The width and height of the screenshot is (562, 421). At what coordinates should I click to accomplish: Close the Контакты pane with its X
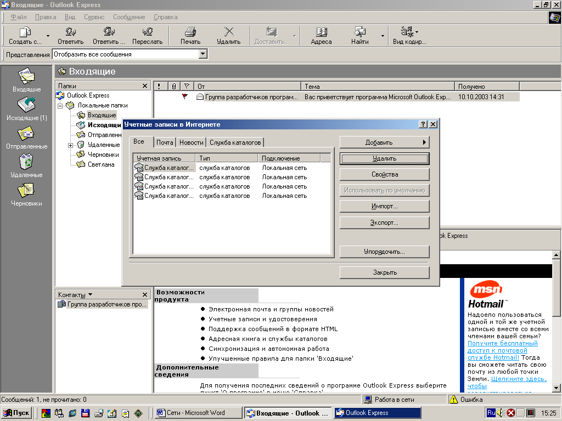pos(145,294)
